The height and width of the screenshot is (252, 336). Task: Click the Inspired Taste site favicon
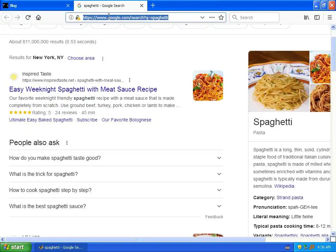[14, 77]
